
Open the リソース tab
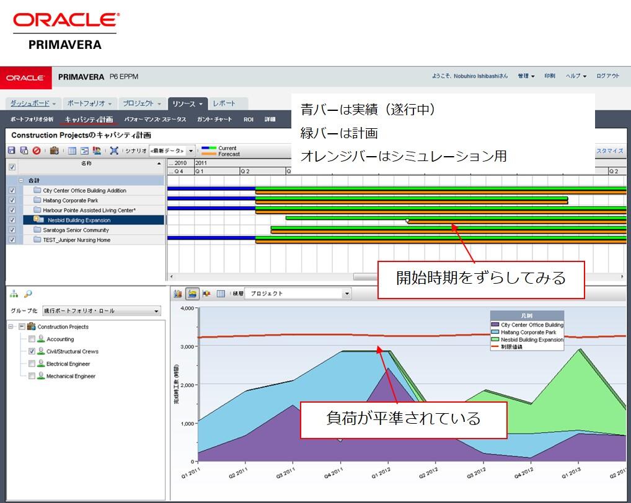click(x=187, y=103)
